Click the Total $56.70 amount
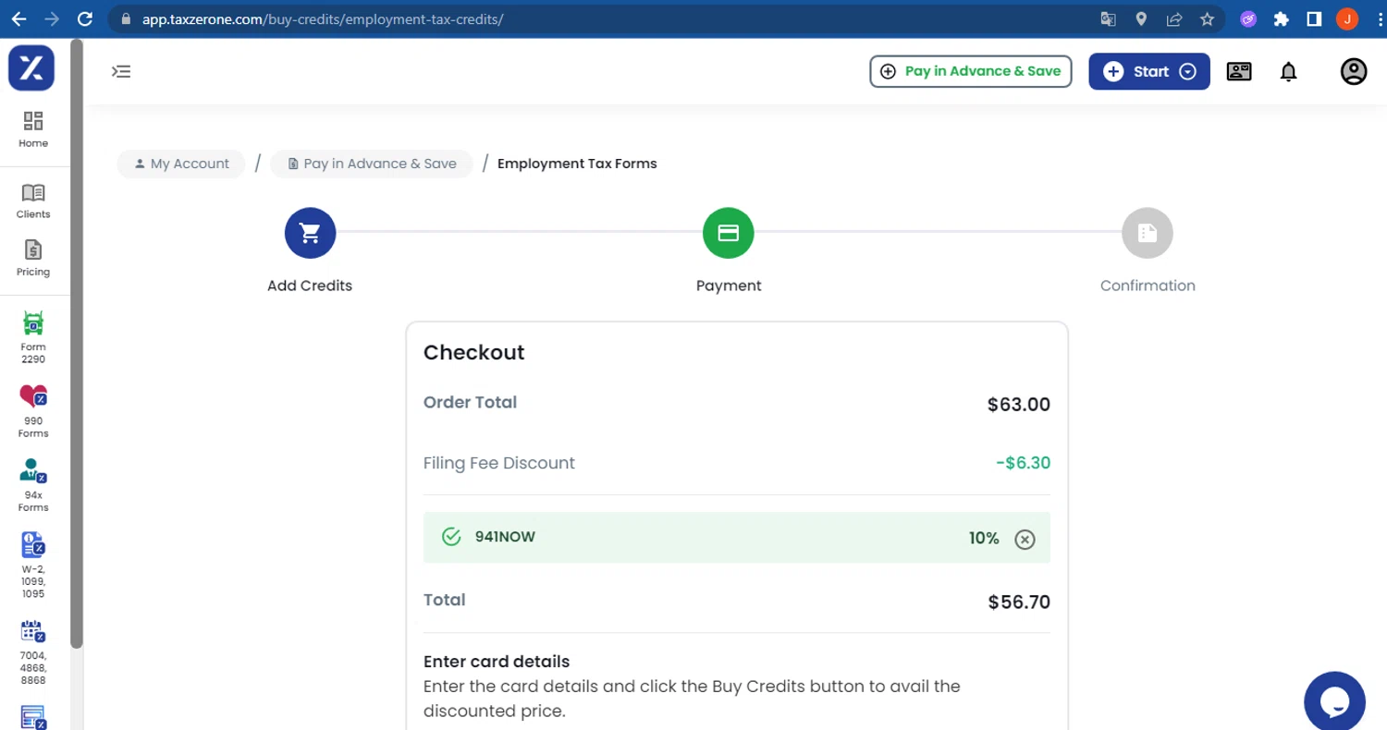 1019,602
